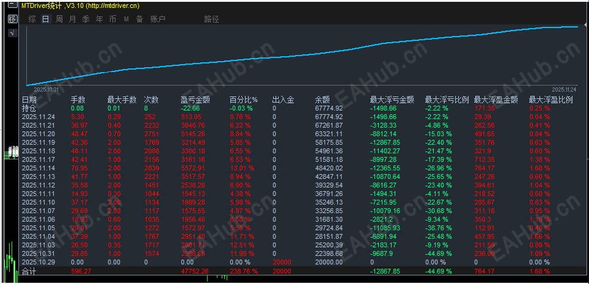Click the 最大浮亏比例 column header
589x284 pixels.
[447, 100]
